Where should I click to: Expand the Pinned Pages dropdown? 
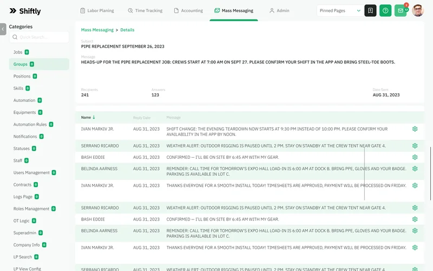pyautogui.click(x=340, y=10)
